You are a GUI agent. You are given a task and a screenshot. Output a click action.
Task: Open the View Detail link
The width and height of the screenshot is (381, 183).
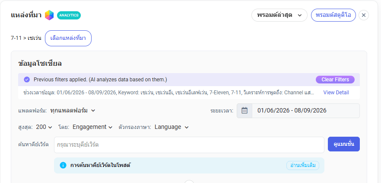tap(336, 93)
